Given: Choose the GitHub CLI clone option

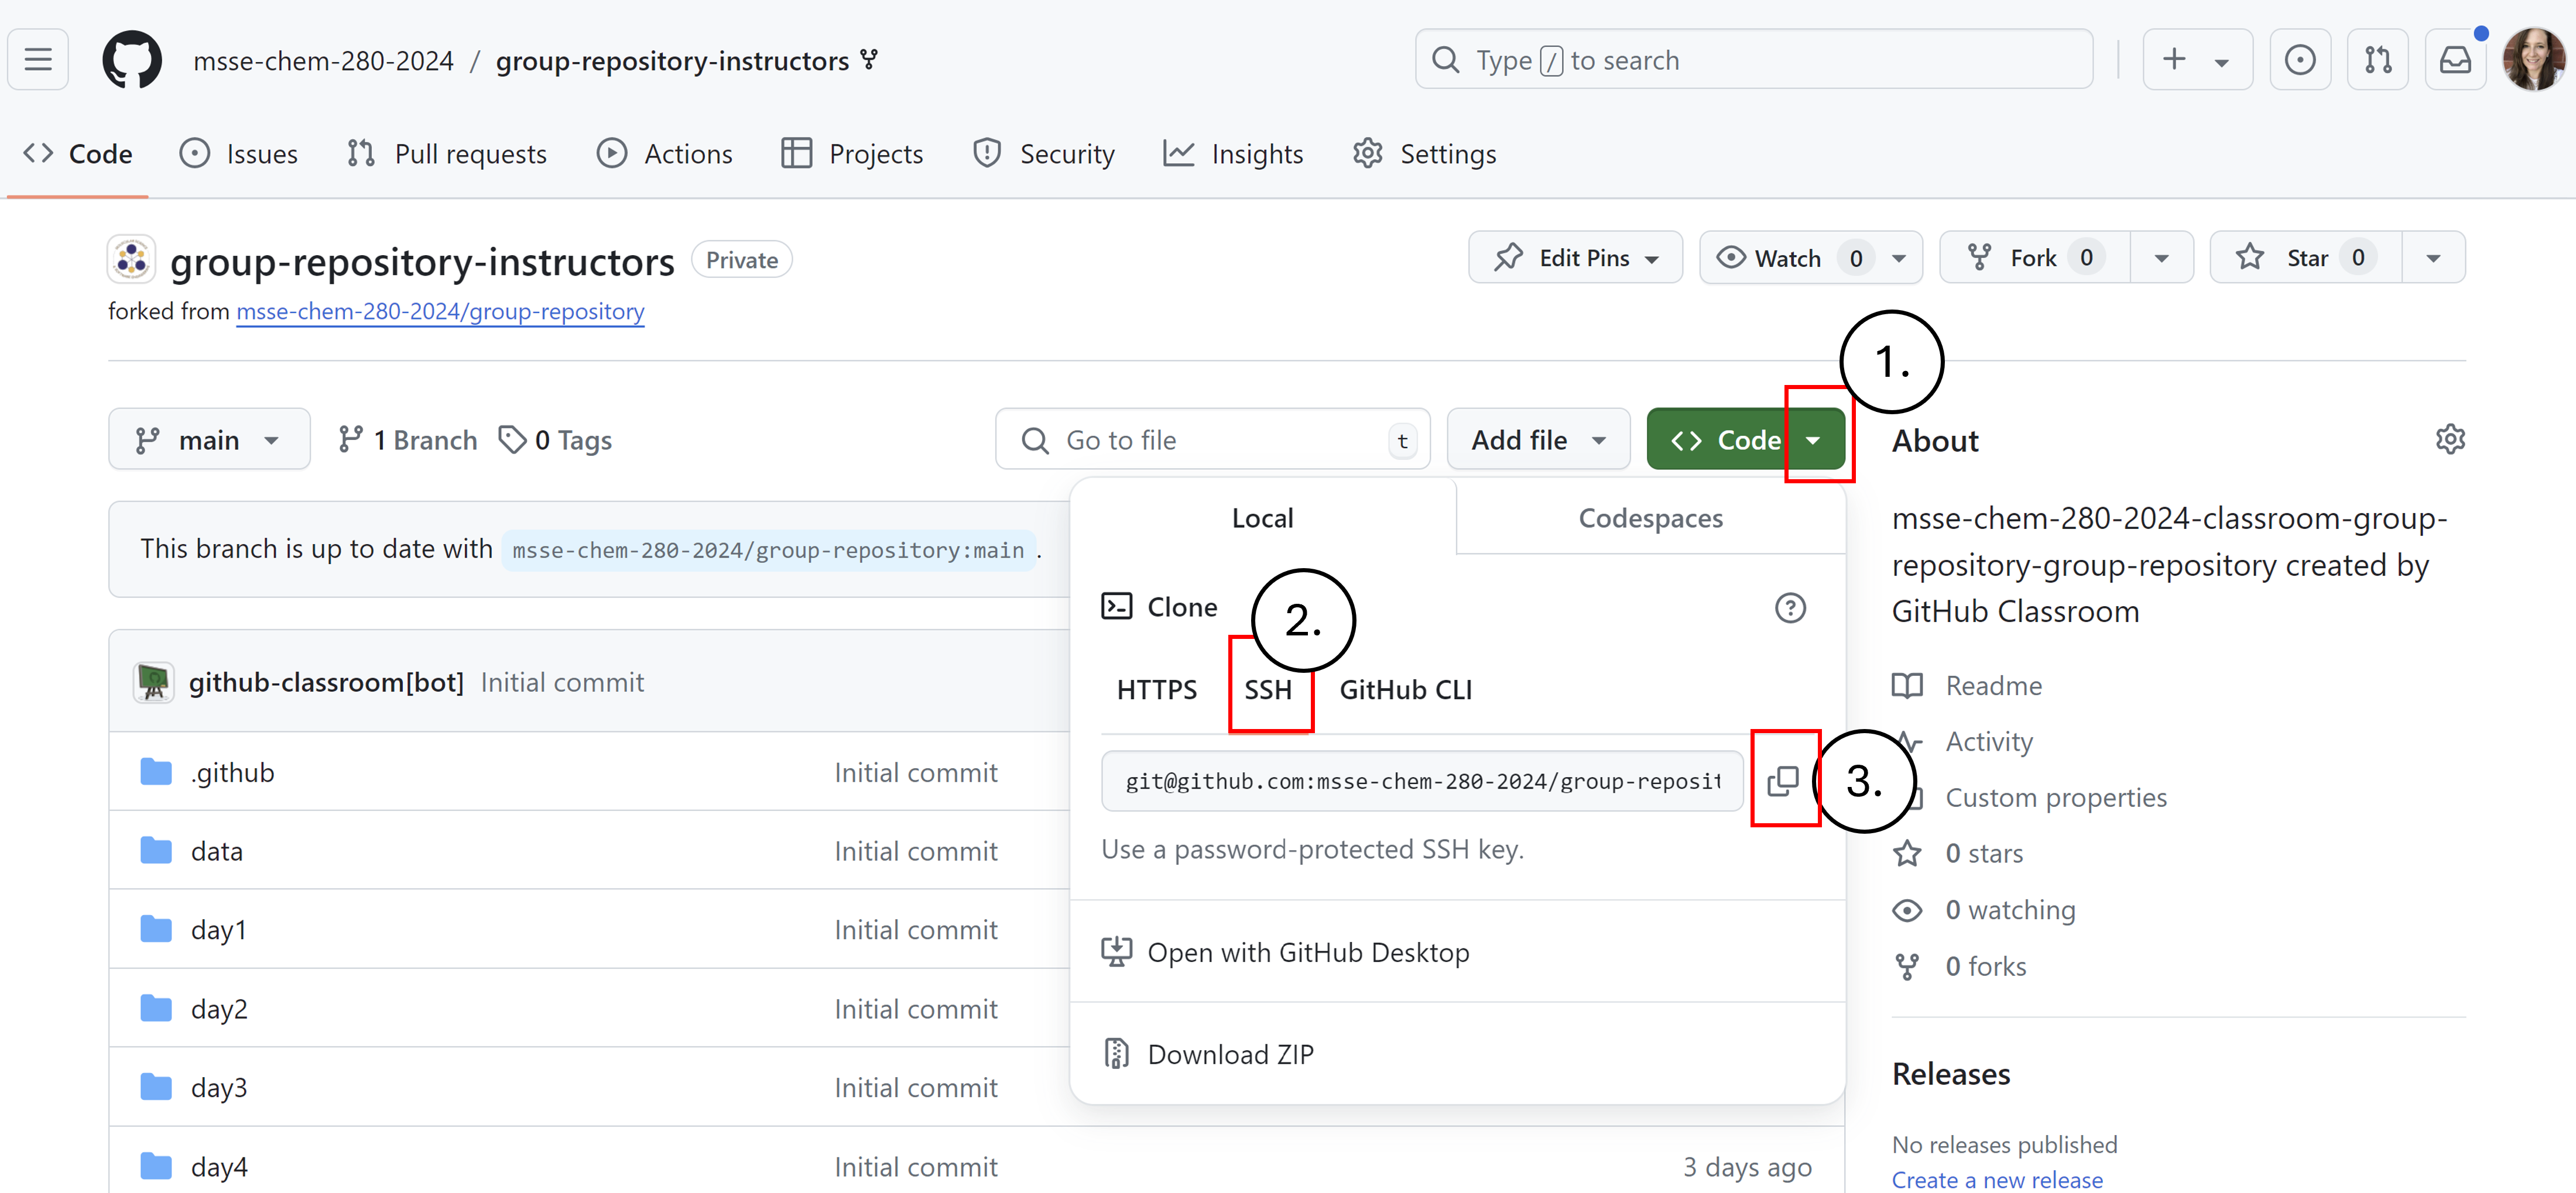Looking at the screenshot, I should click(1406, 689).
